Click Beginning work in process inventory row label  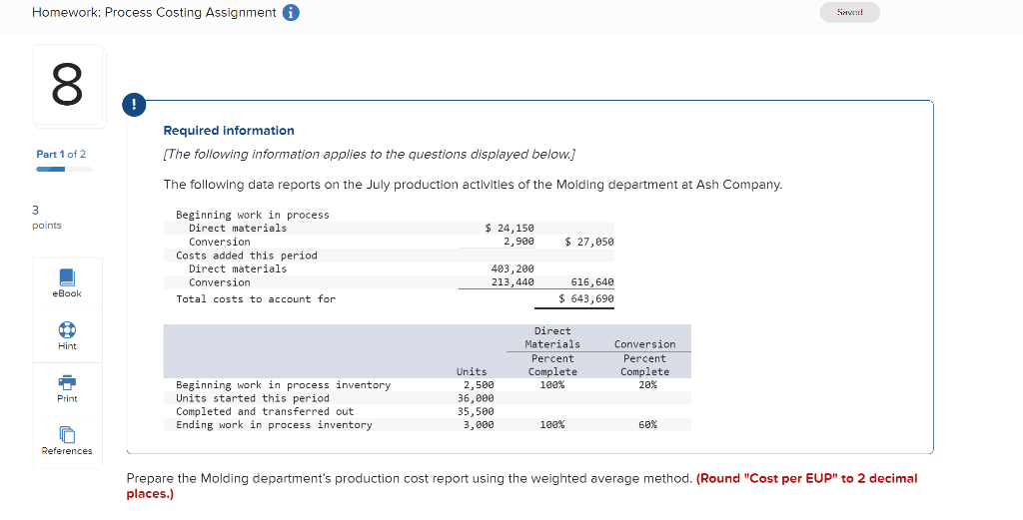pyautogui.click(x=283, y=385)
